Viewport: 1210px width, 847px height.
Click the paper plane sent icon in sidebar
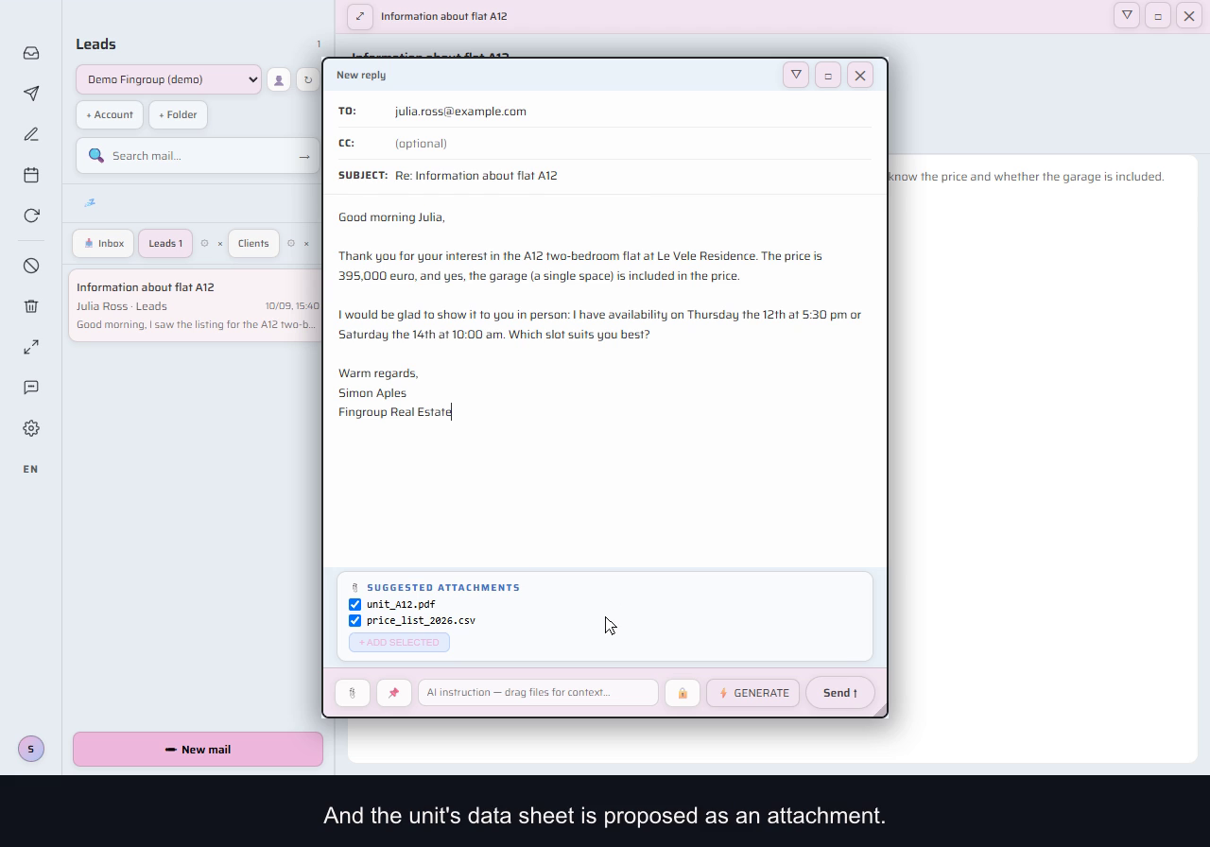tap(31, 94)
